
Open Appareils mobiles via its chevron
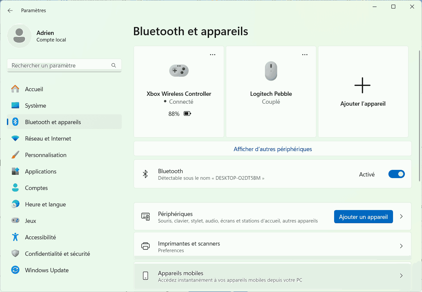pyautogui.click(x=401, y=276)
